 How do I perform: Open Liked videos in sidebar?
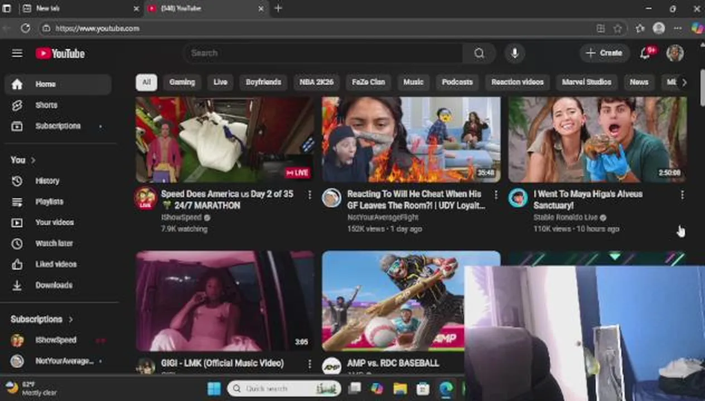[x=58, y=265]
